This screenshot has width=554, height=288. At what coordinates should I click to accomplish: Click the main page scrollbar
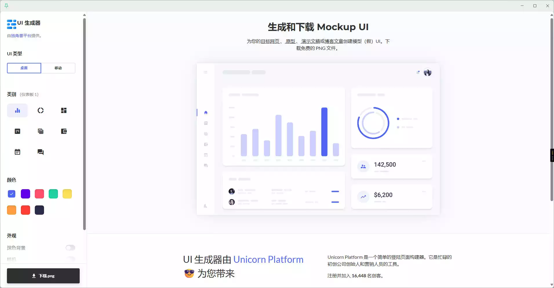click(552, 110)
